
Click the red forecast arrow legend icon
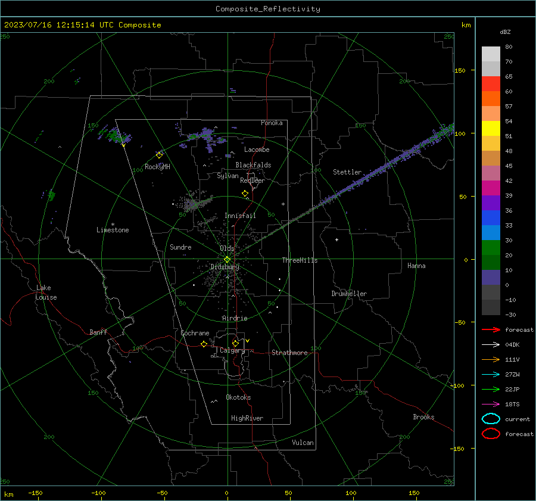pos(491,329)
